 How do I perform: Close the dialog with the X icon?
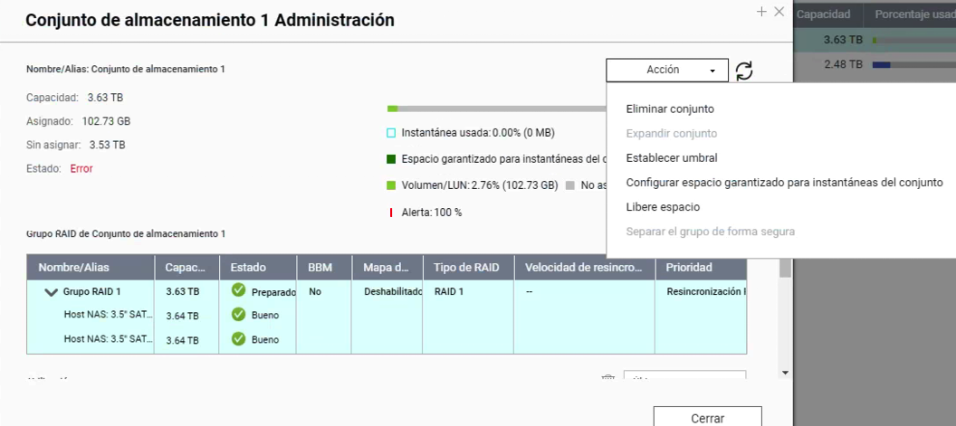coord(779,12)
